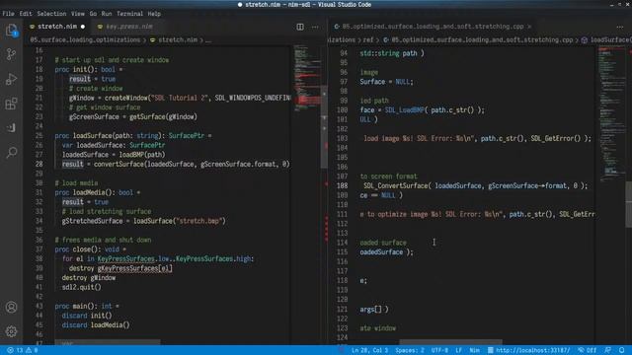Expand the ref breadcrumb in right editor
Viewport: 632px width, 355px height.
click(368, 39)
